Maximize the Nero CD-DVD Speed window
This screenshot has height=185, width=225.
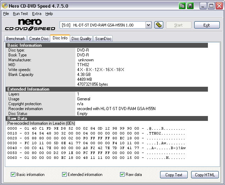point(211,6)
